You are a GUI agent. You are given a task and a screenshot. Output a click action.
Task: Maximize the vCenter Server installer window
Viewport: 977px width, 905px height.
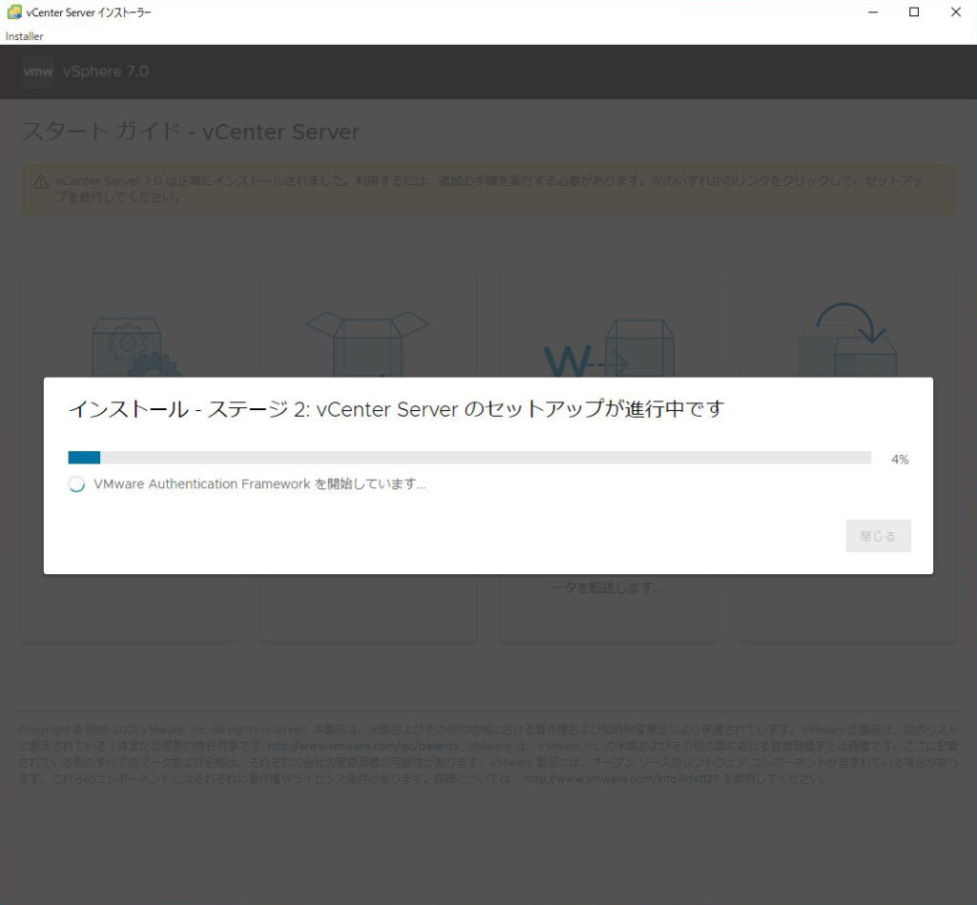pos(914,11)
